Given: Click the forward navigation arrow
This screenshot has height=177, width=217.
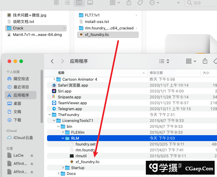Looking at the screenshot, I should tap(62, 61).
